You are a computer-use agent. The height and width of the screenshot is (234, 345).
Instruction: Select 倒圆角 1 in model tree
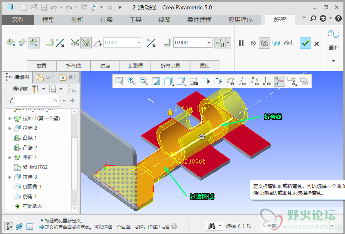pyautogui.click(x=28, y=186)
